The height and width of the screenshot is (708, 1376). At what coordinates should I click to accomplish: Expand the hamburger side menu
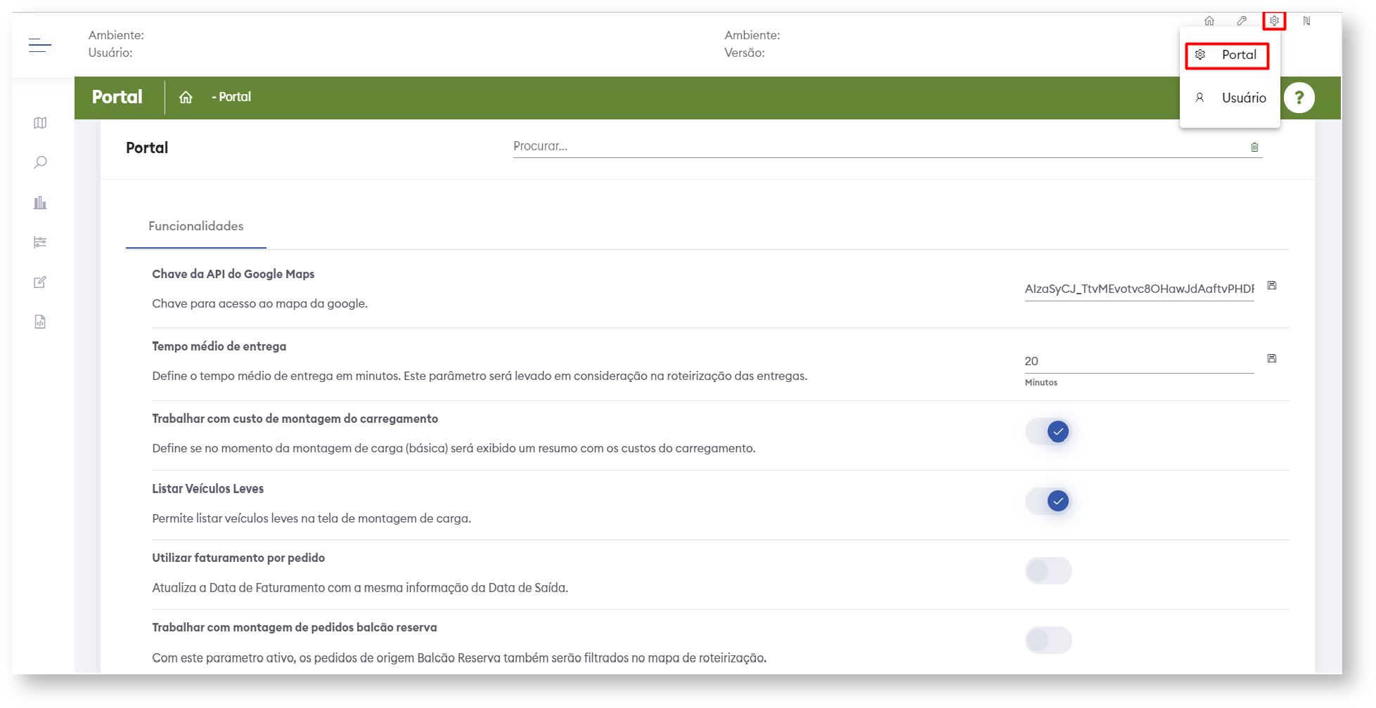(40, 46)
